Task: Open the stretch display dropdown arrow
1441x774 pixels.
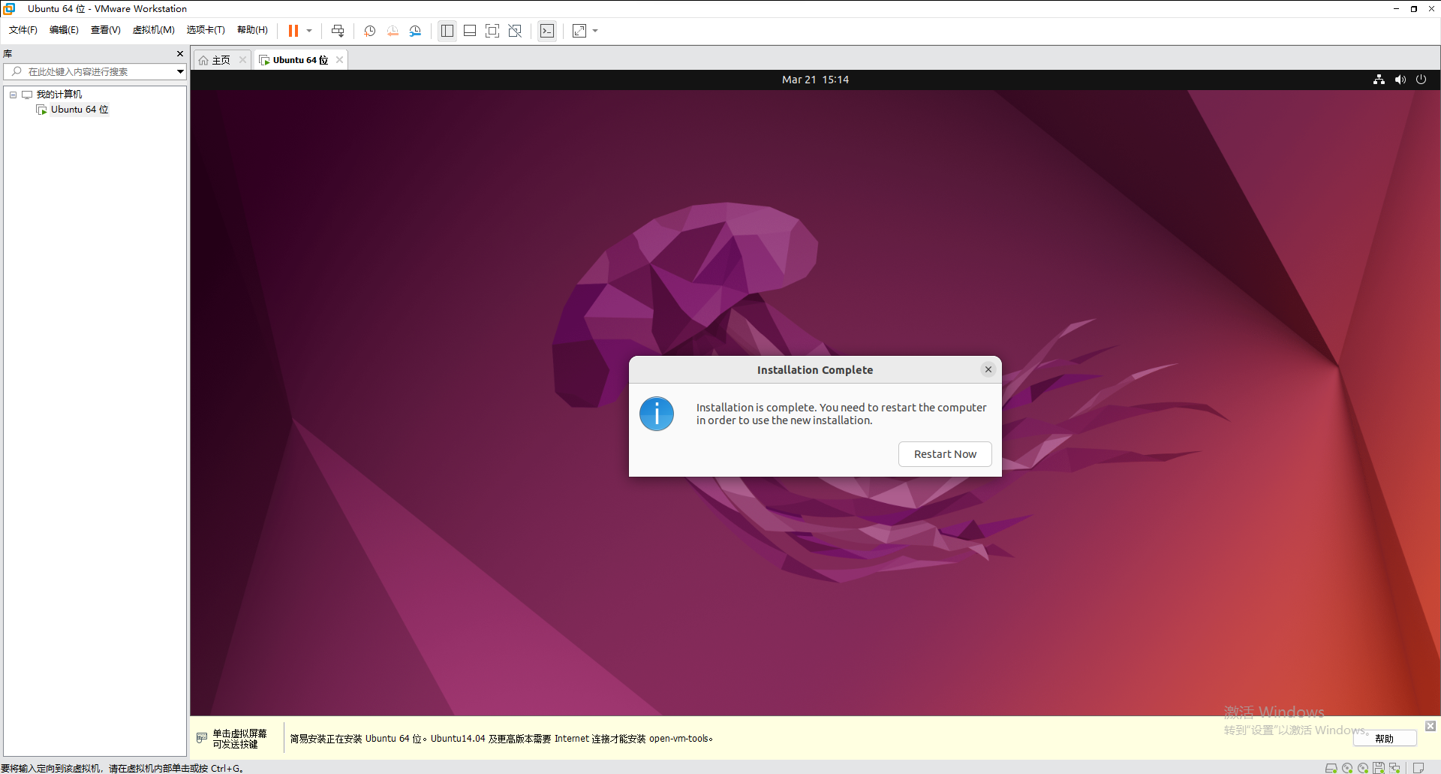Action: tap(595, 31)
